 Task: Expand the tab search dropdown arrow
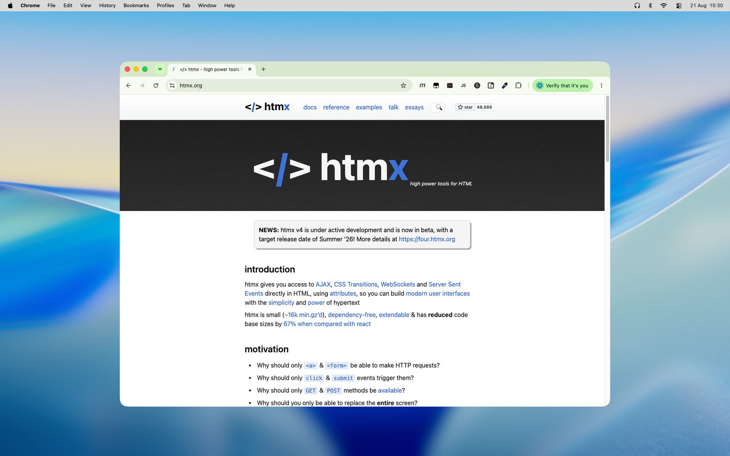[160, 69]
